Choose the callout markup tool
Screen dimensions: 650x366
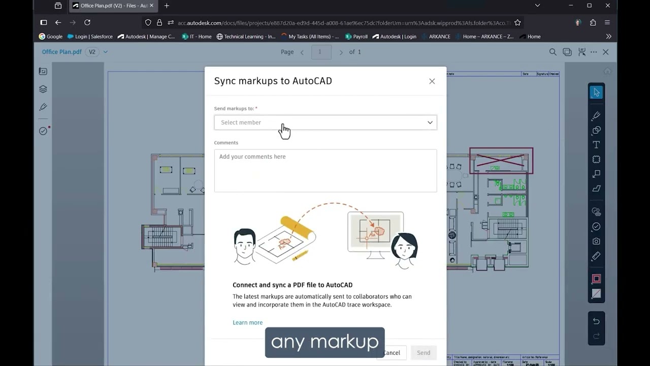(596, 174)
